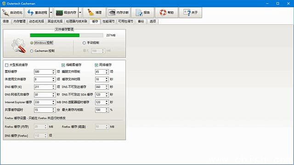The width and height of the screenshot is (294, 165).
Task: Open the 选项 options tab
Action: tap(153, 22)
